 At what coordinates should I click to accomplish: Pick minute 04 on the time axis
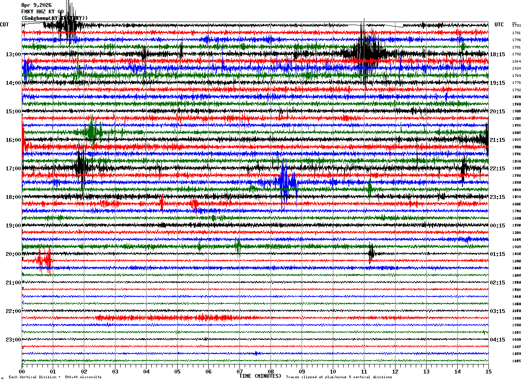coord(146,371)
